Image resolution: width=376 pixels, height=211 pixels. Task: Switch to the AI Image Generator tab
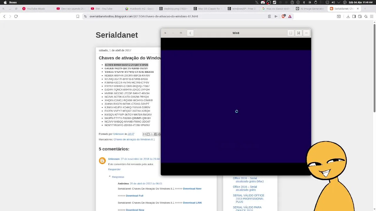coord(310,8)
